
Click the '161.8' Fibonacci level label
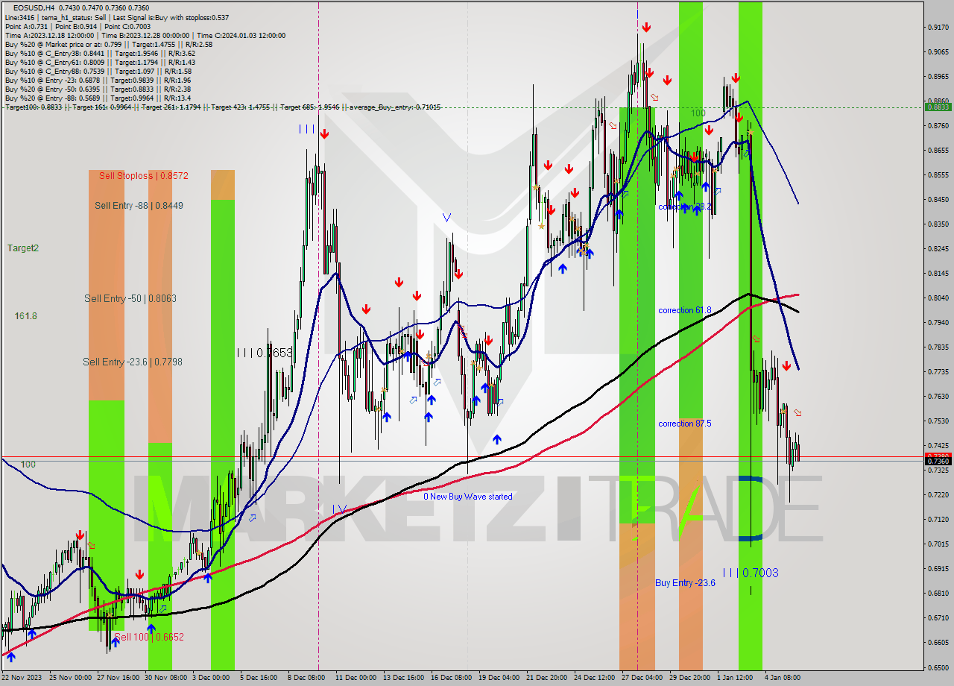(x=25, y=316)
